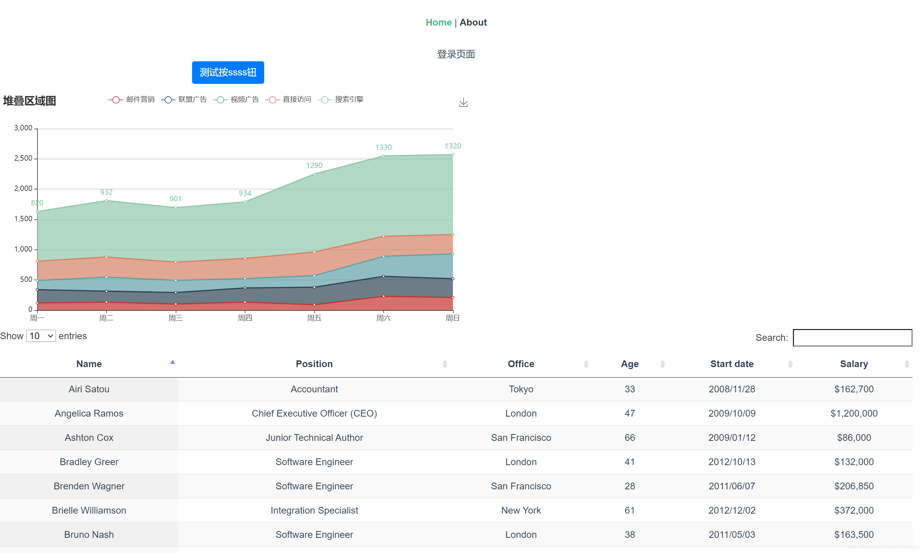The height and width of the screenshot is (553, 922).
Task: Click the 周六 peak data point marker
Action: coord(383,156)
